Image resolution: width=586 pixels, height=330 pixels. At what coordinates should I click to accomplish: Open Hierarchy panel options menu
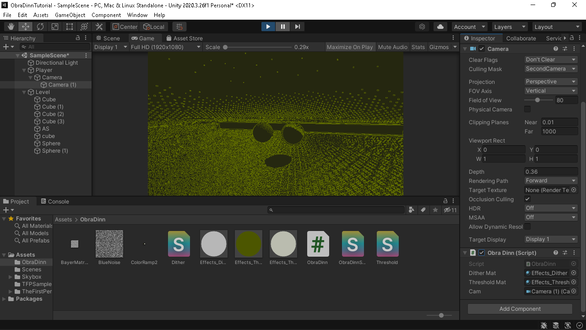click(x=86, y=38)
